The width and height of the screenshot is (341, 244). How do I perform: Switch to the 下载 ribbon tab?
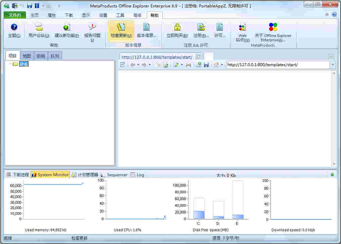69,15
